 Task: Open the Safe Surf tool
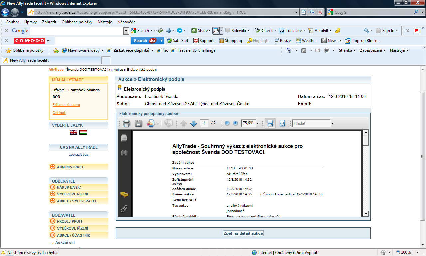pos(178,41)
